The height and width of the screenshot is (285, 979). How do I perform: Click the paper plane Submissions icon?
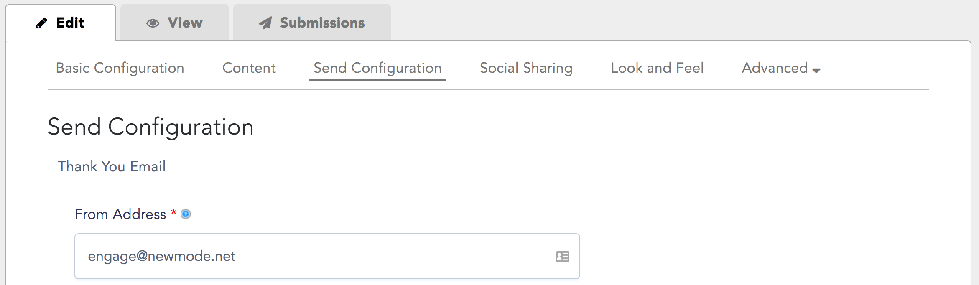(x=265, y=23)
